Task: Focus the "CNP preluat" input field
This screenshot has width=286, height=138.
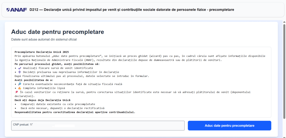Action: [98, 125]
